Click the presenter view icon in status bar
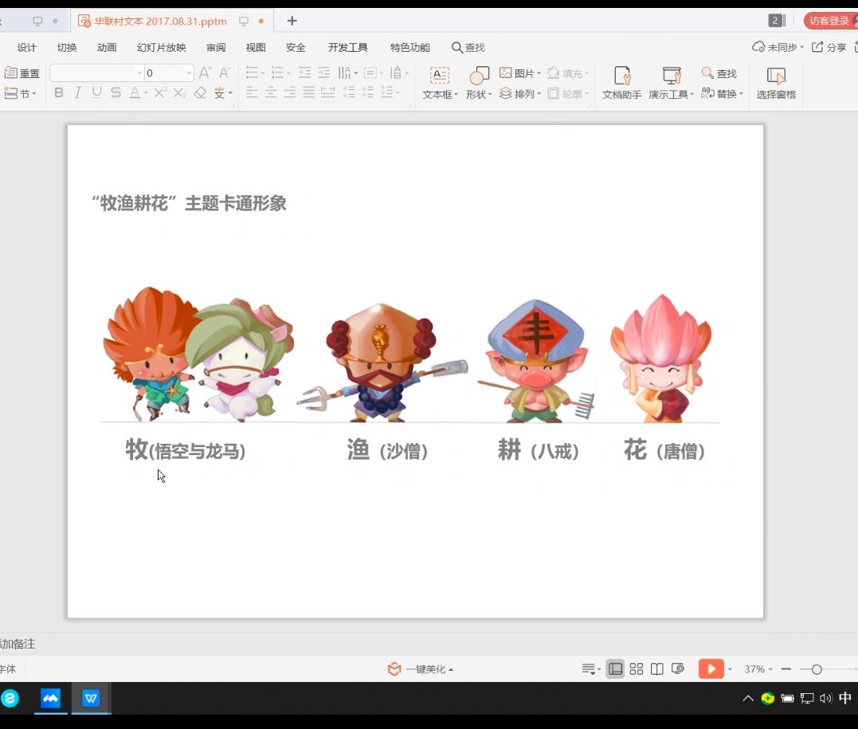Image resolution: width=858 pixels, height=729 pixels. click(677, 668)
